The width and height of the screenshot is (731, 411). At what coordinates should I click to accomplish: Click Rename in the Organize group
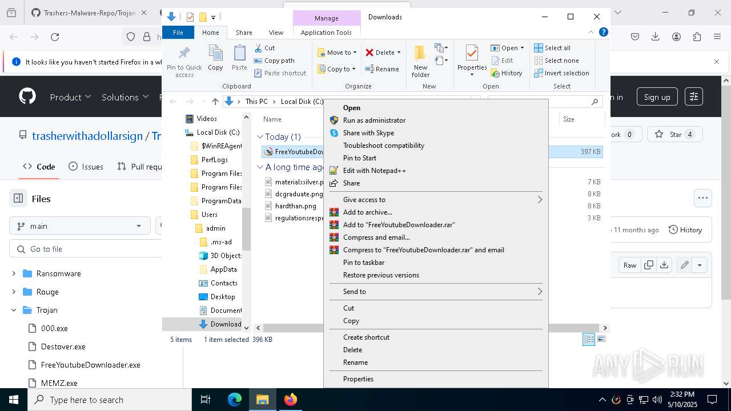382,69
